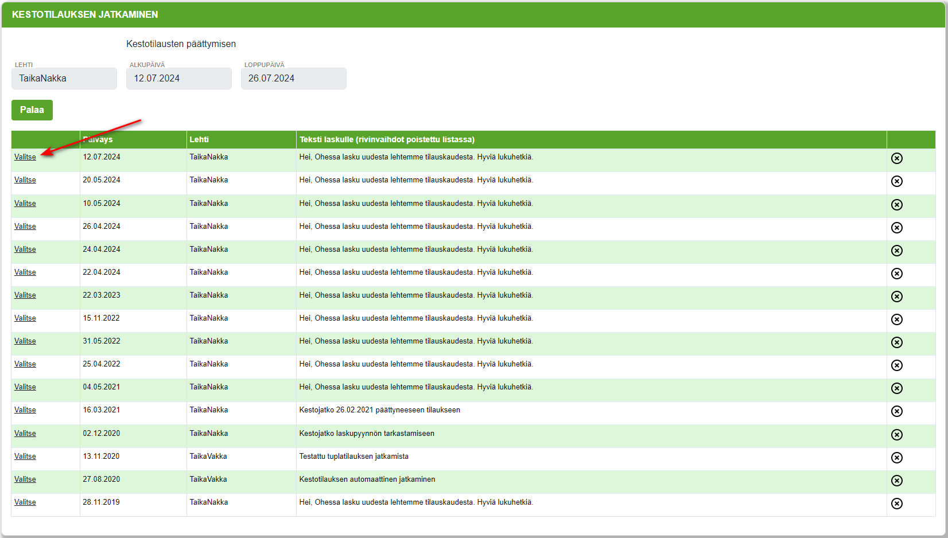The image size is (948, 538).
Task: Choose Valitse for the 31.05.2022 row
Action: (x=25, y=341)
